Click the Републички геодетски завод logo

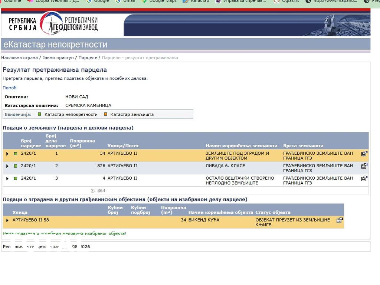53,23
